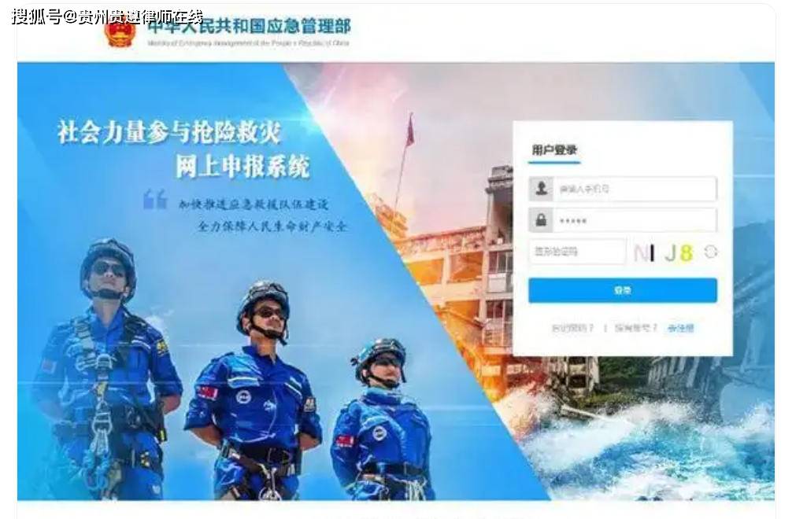Click the user silhouette icon beside phone field
The width and height of the screenshot is (807, 519).
click(541, 189)
